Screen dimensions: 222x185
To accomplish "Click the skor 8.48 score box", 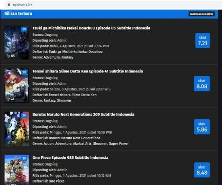I will coord(202,170).
